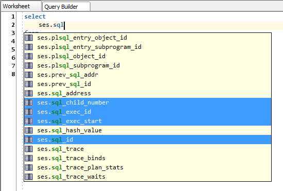Select ses.sql_trace_waits suggestion
Image resolution: width=283 pixels, height=191 pixels.
coord(148,177)
